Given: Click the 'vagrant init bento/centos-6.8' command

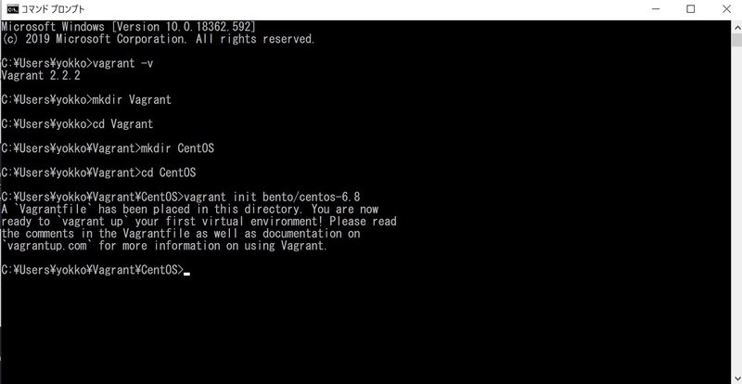Looking at the screenshot, I should click(x=272, y=197).
